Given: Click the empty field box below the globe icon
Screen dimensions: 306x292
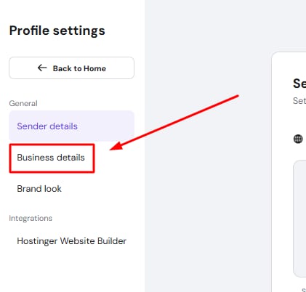Looking at the screenshot, I should coord(299,219).
